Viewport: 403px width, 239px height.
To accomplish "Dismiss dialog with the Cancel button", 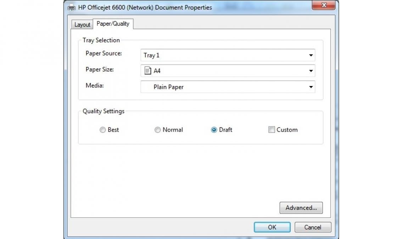I will point(313,227).
